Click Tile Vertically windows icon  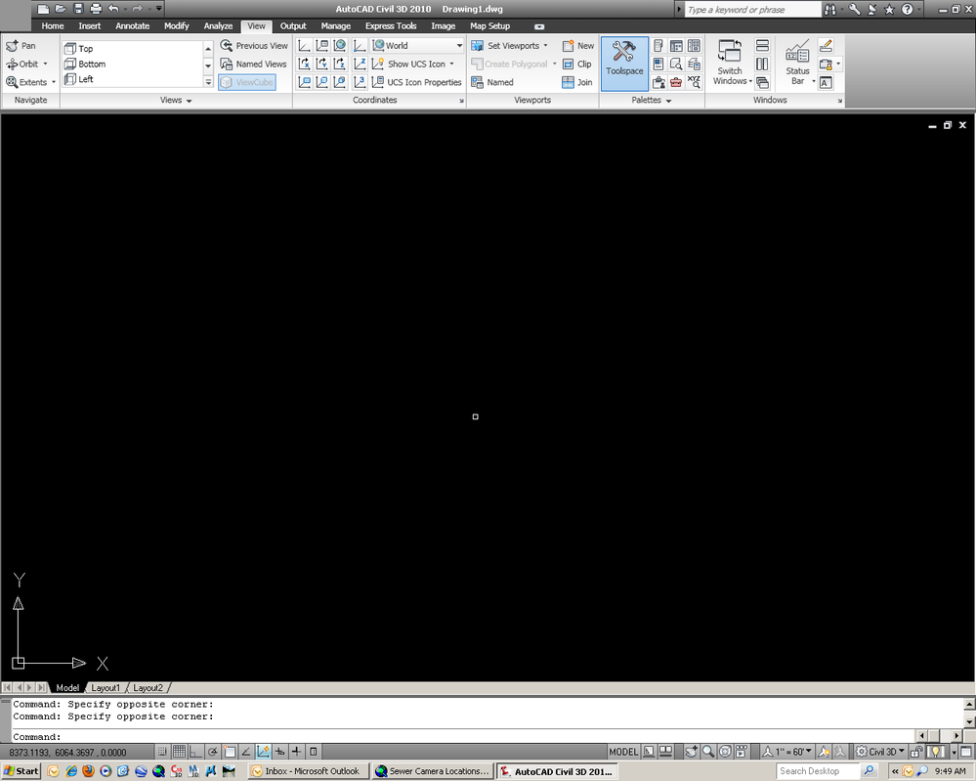click(762, 64)
